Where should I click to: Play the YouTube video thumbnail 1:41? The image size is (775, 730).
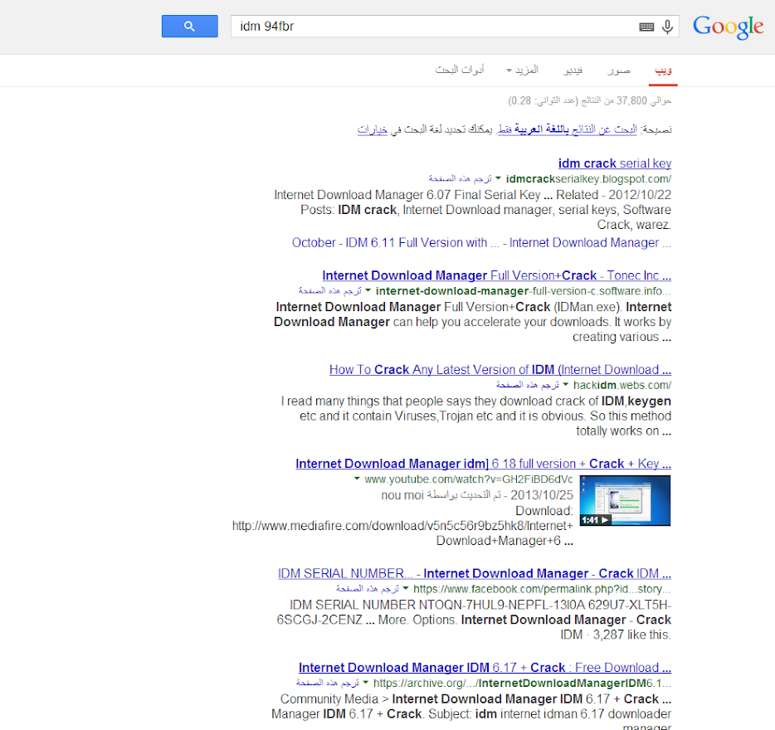click(x=626, y=500)
